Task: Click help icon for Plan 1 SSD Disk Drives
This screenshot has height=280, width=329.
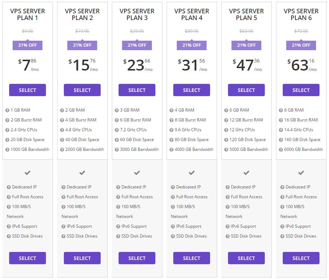Action: (9, 236)
